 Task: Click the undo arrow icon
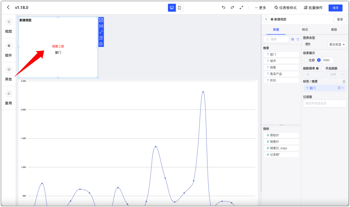[x=224, y=7]
